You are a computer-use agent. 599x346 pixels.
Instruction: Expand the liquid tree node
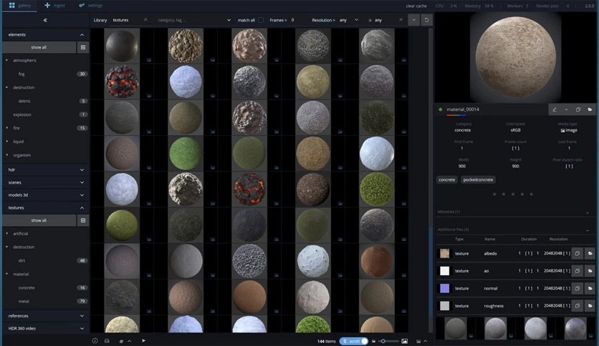(7, 142)
